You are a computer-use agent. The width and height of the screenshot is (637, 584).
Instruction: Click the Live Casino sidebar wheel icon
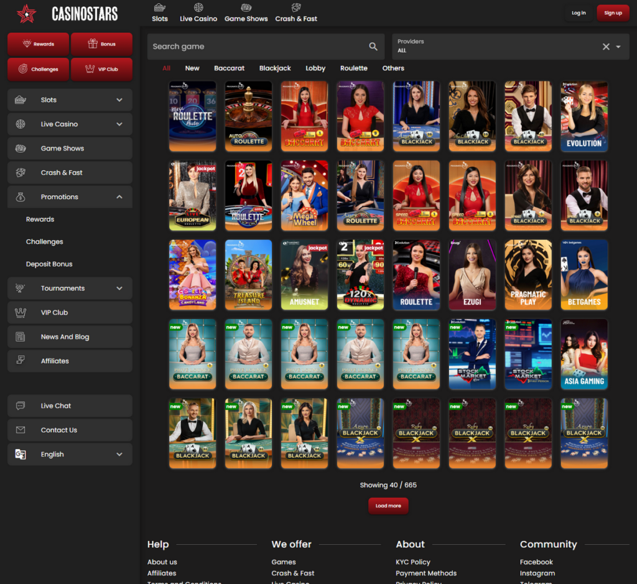[21, 124]
